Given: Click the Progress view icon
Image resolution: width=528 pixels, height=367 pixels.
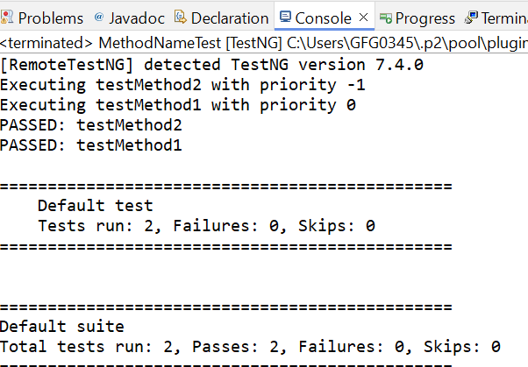Looking at the screenshot, I should click(x=386, y=18).
